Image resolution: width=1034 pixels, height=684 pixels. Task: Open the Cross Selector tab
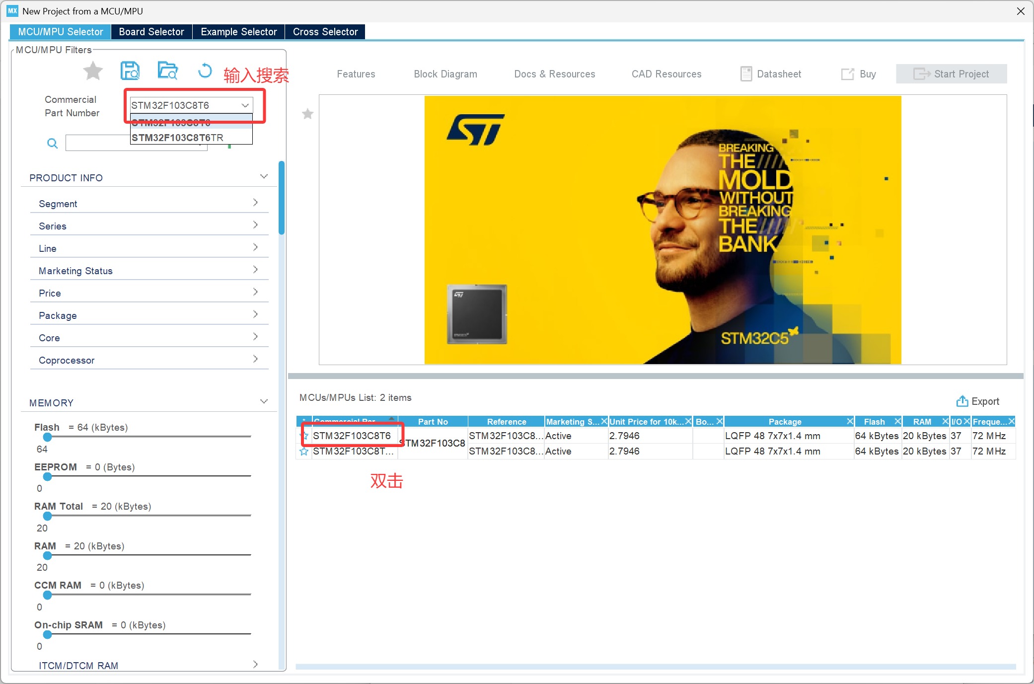click(325, 32)
